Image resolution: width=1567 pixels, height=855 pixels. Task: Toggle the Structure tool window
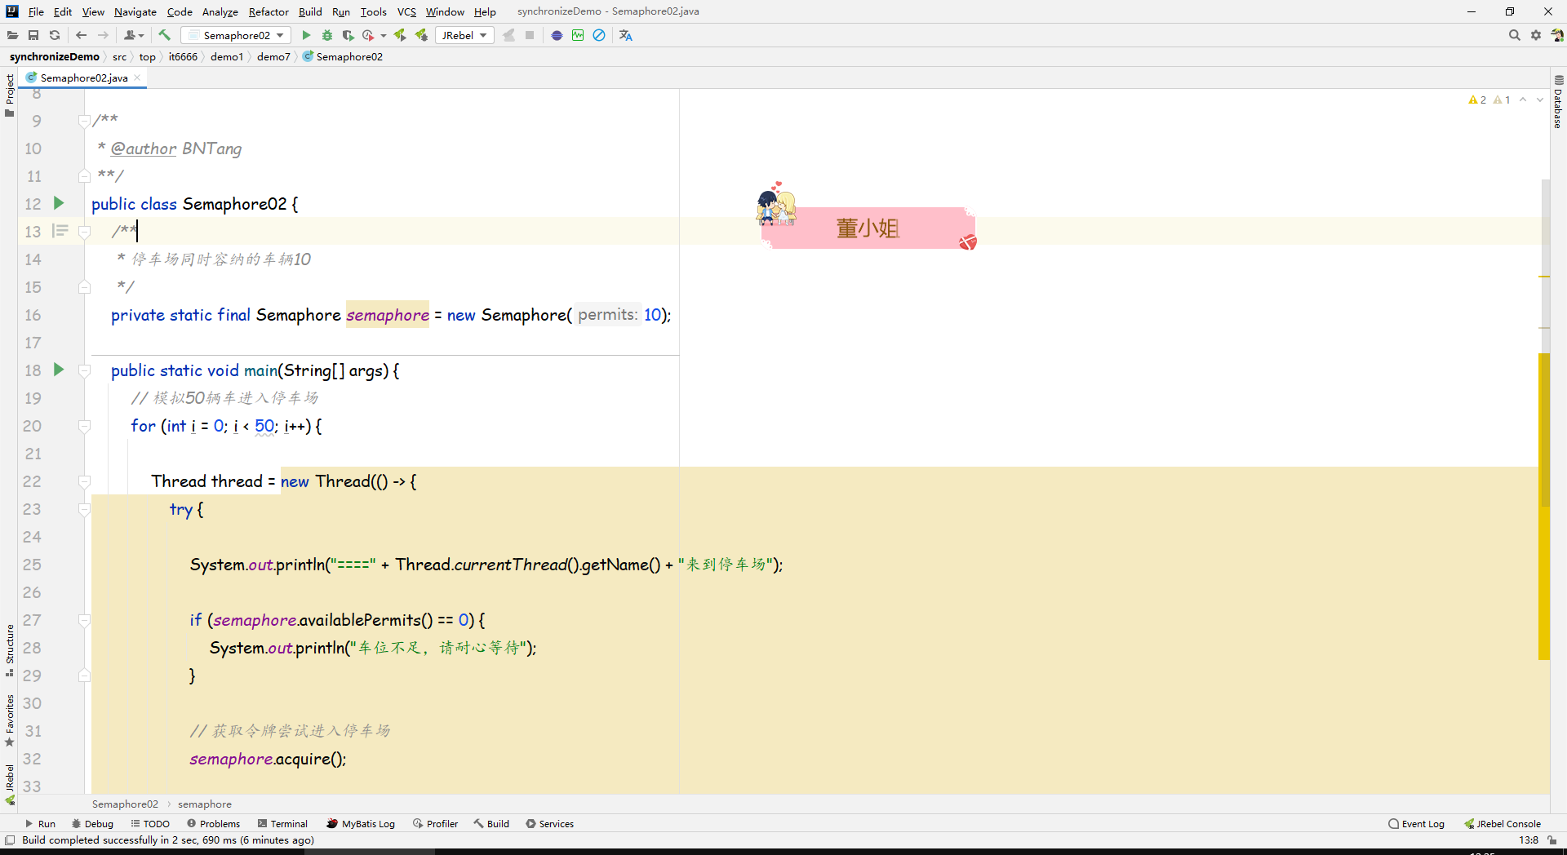pyautogui.click(x=9, y=650)
